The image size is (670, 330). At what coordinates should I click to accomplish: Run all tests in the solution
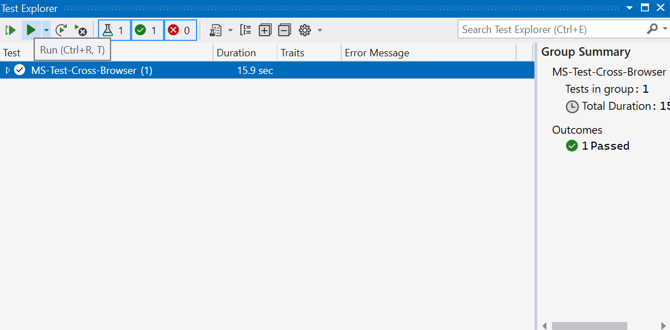click(10, 30)
